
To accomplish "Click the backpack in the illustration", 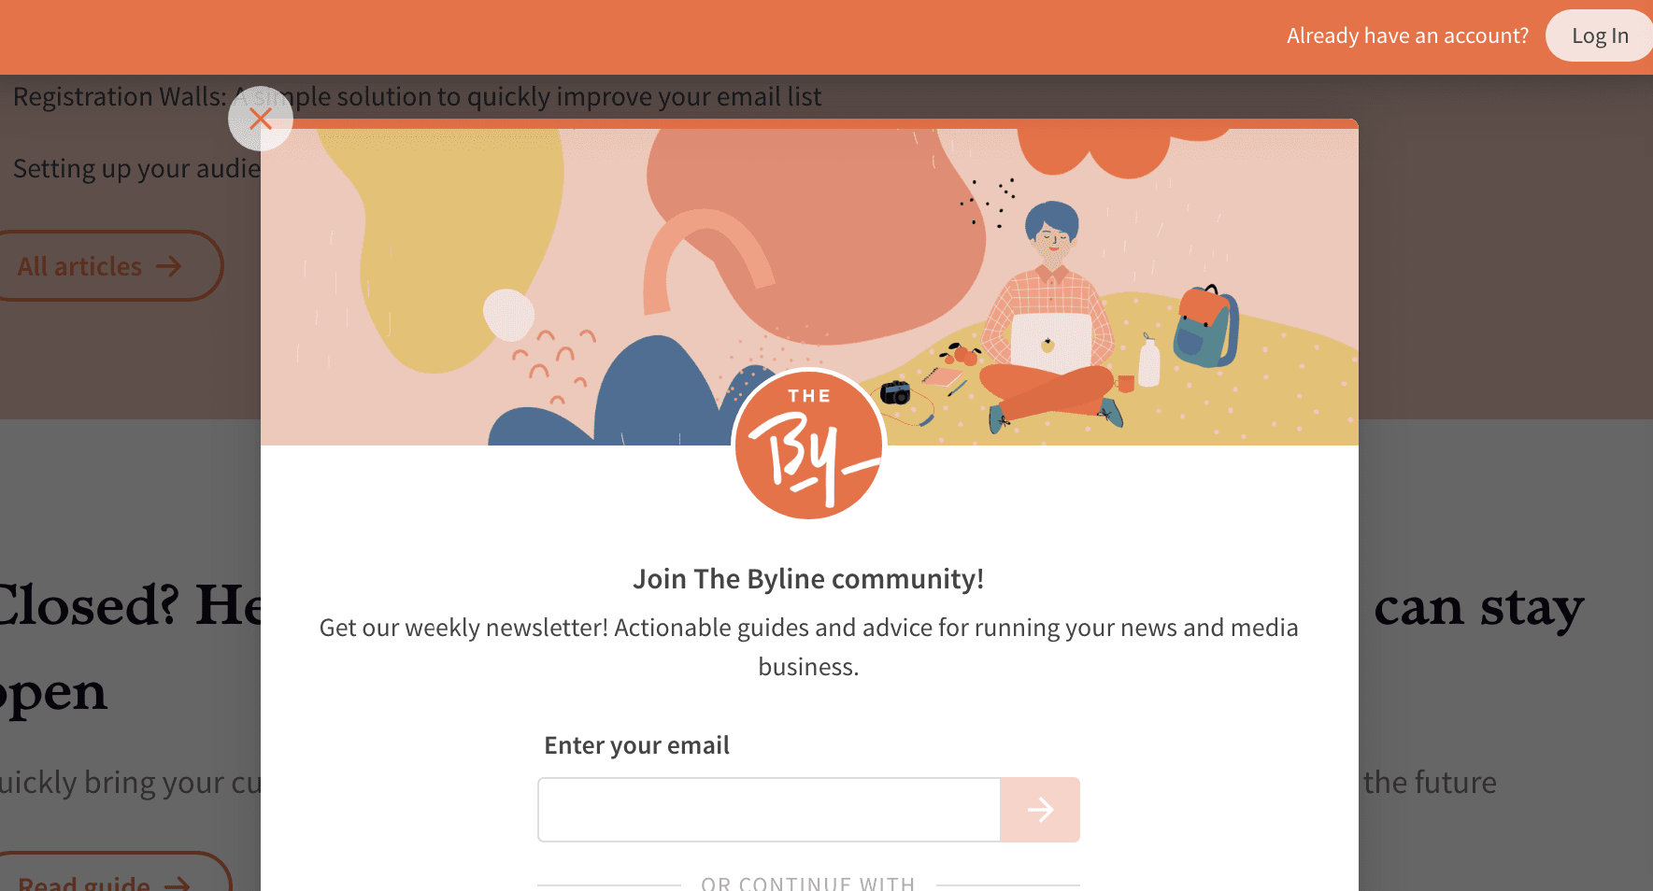I will coord(1206,327).
